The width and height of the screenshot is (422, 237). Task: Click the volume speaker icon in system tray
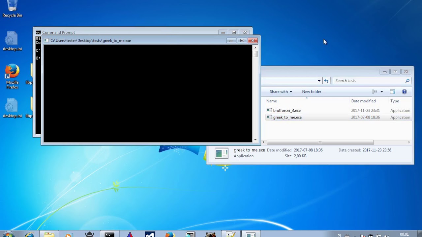[x=386, y=236]
